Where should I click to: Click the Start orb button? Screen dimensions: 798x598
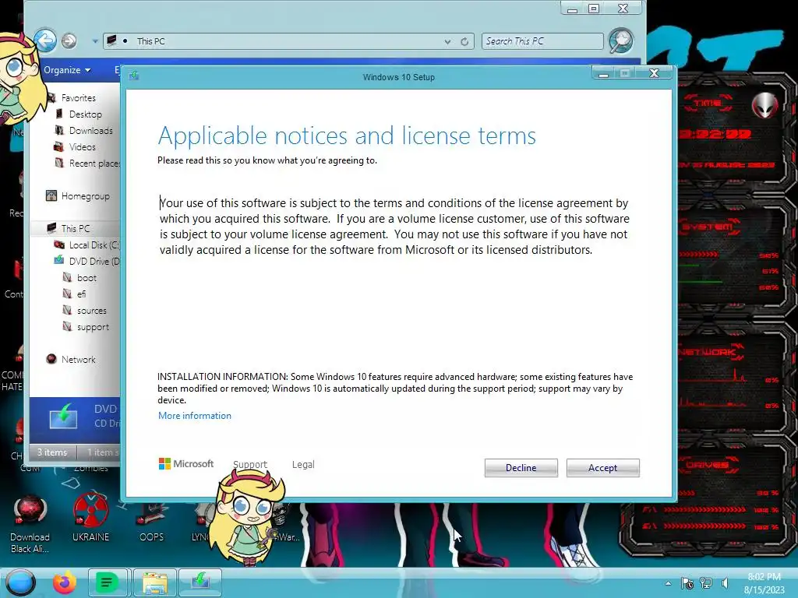(x=20, y=582)
